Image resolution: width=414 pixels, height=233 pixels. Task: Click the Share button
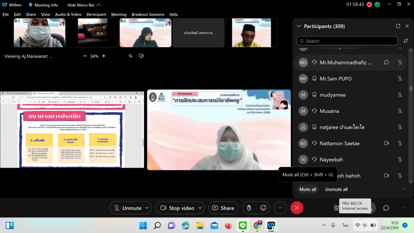pos(223,208)
